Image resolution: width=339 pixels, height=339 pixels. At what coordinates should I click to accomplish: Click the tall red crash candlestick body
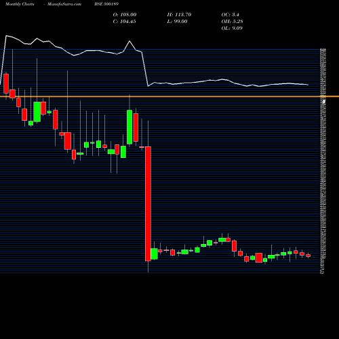point(148,203)
